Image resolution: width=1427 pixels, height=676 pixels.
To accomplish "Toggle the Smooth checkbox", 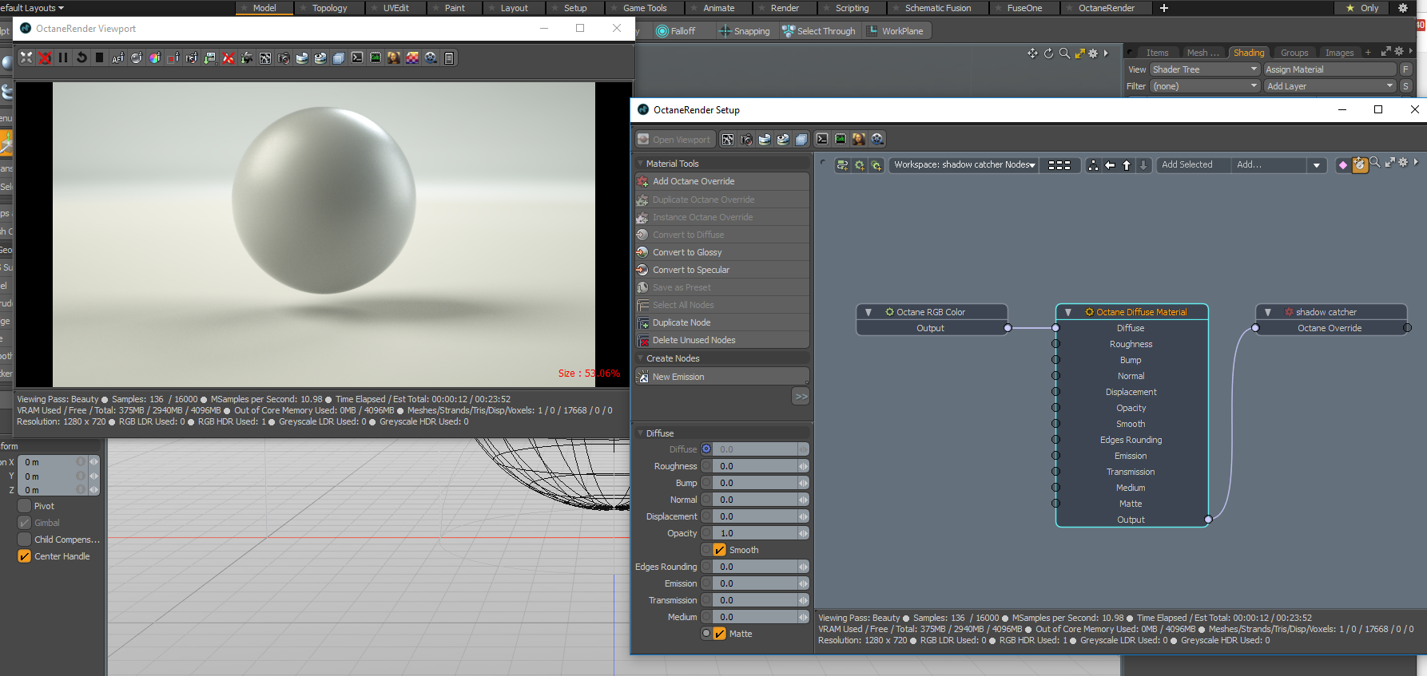I will pos(720,550).
